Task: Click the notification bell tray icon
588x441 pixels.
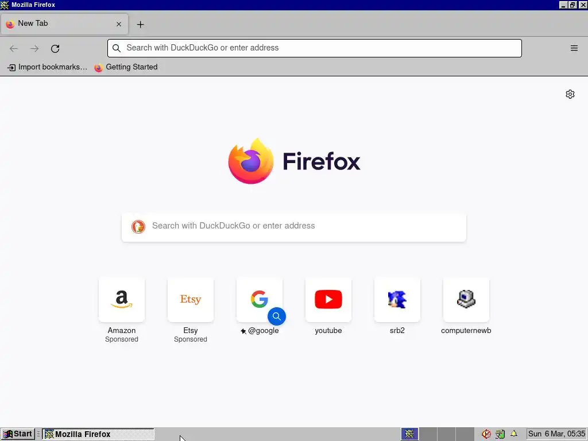Action: pyautogui.click(x=514, y=434)
